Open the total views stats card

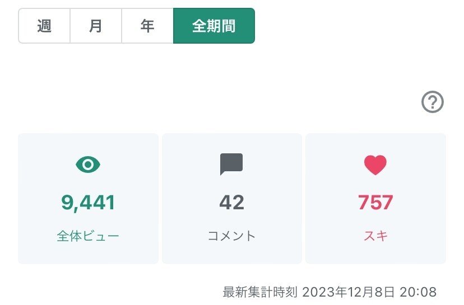[88, 252]
